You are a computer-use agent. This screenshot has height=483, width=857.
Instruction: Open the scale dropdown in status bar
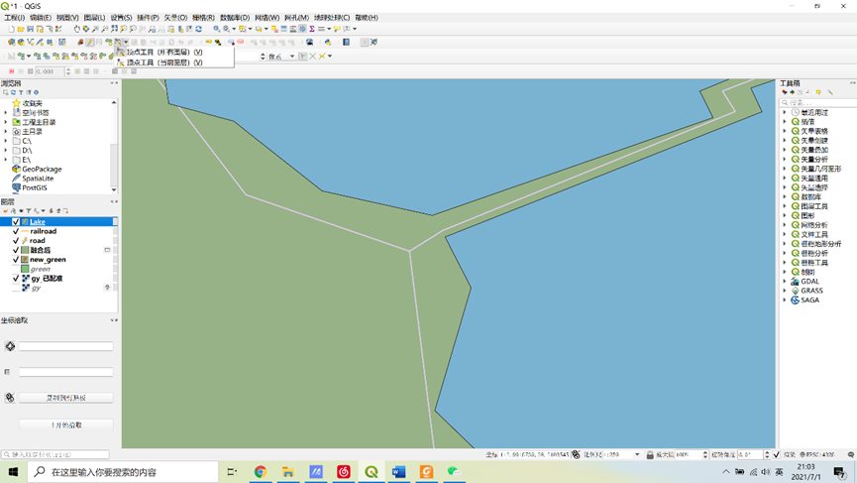[x=637, y=454]
